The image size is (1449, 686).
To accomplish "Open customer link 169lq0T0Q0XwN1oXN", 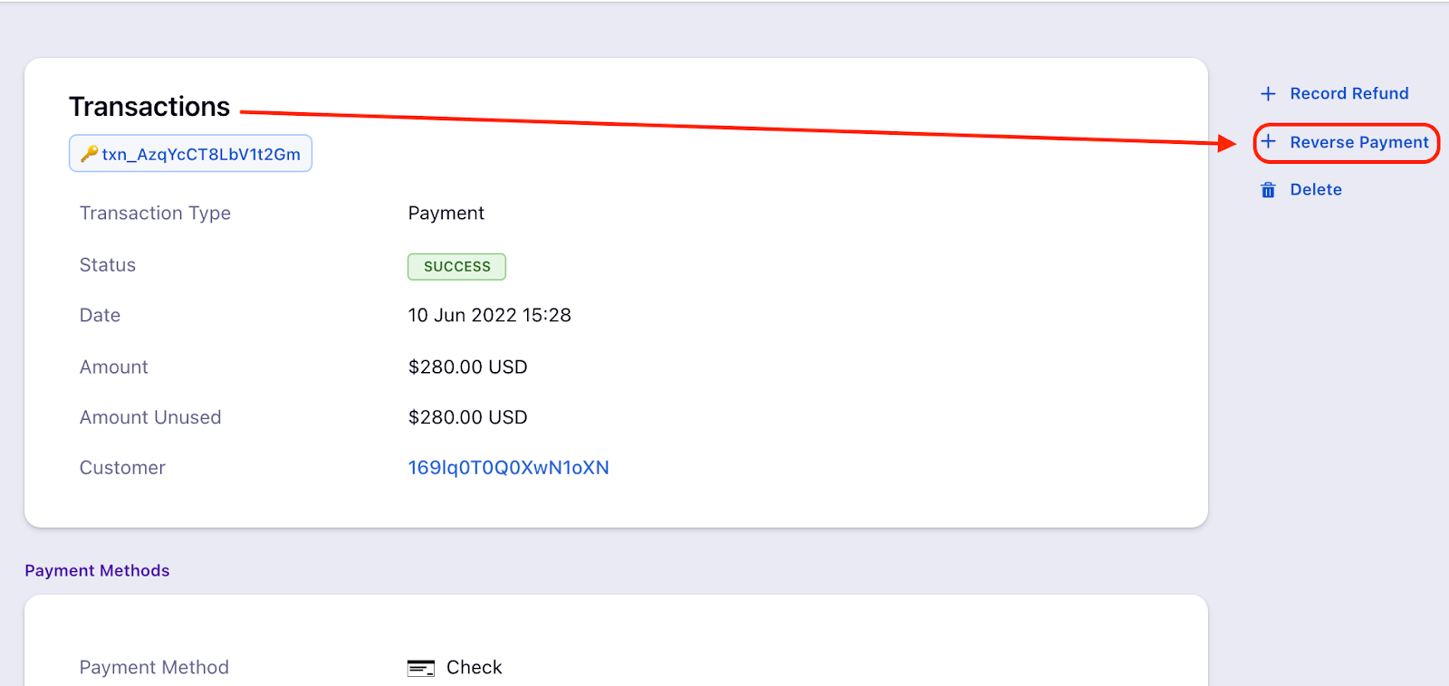I will (x=508, y=468).
